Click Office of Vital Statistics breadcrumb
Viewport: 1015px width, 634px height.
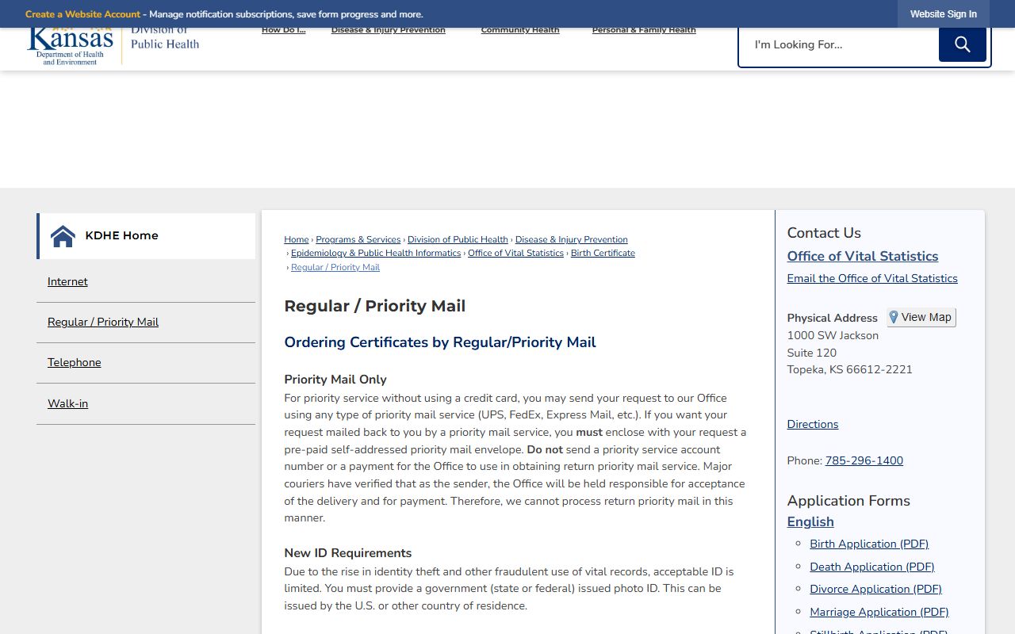(x=515, y=254)
